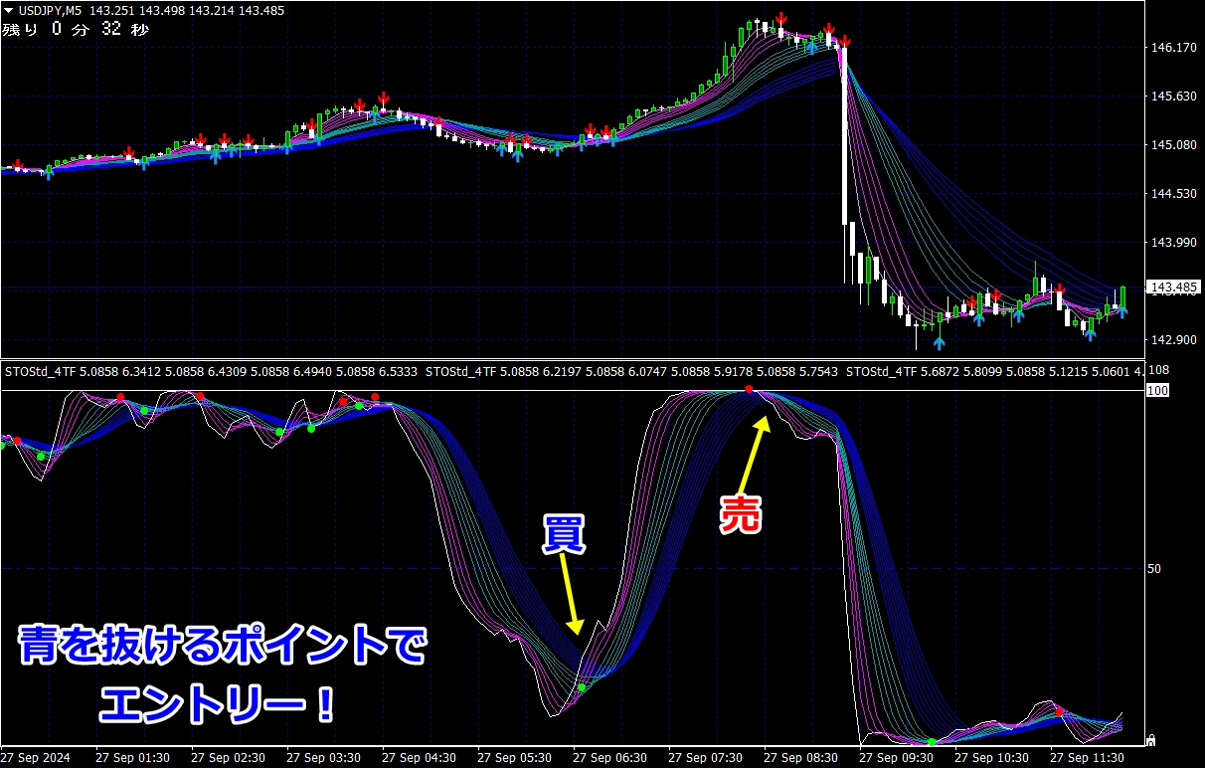Click the USDJPY,M5 symbol title text

click(x=51, y=10)
